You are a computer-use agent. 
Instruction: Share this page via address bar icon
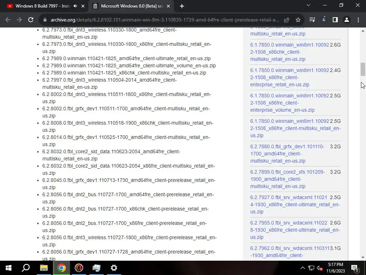point(287,20)
